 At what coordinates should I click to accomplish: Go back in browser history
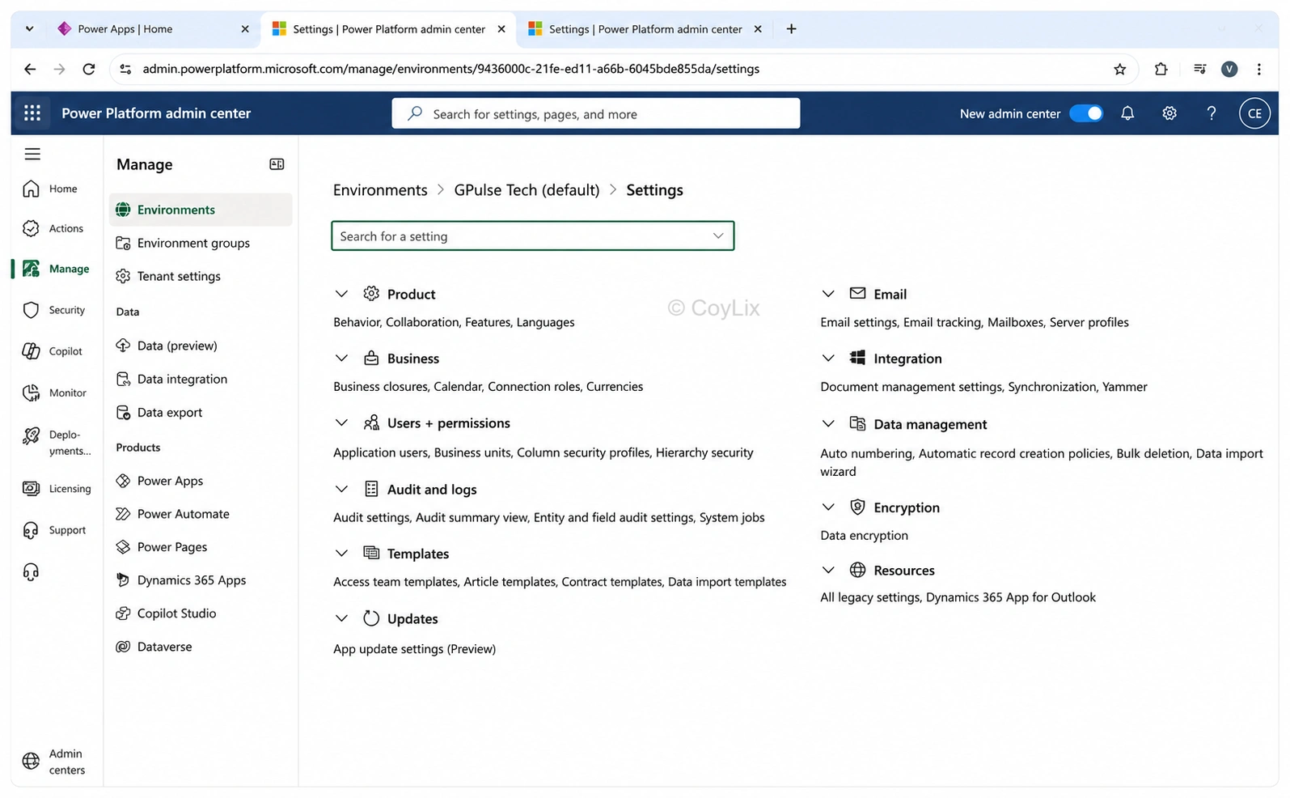point(30,70)
